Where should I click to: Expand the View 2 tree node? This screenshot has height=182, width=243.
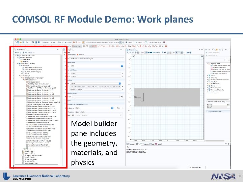pos(23,149)
